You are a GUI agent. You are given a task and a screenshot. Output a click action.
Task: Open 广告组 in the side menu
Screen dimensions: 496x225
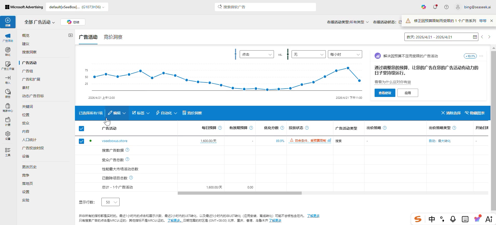pos(27,71)
